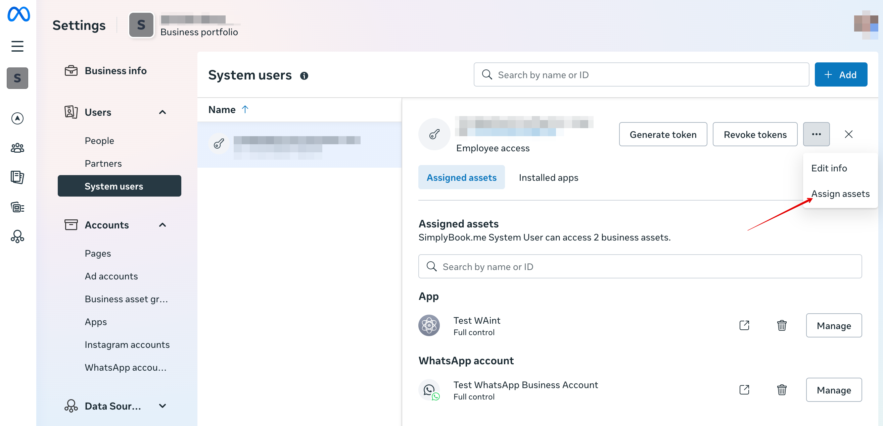Screen dimensions: 883x426
Task: Collapse the Users section
Action: (162, 112)
